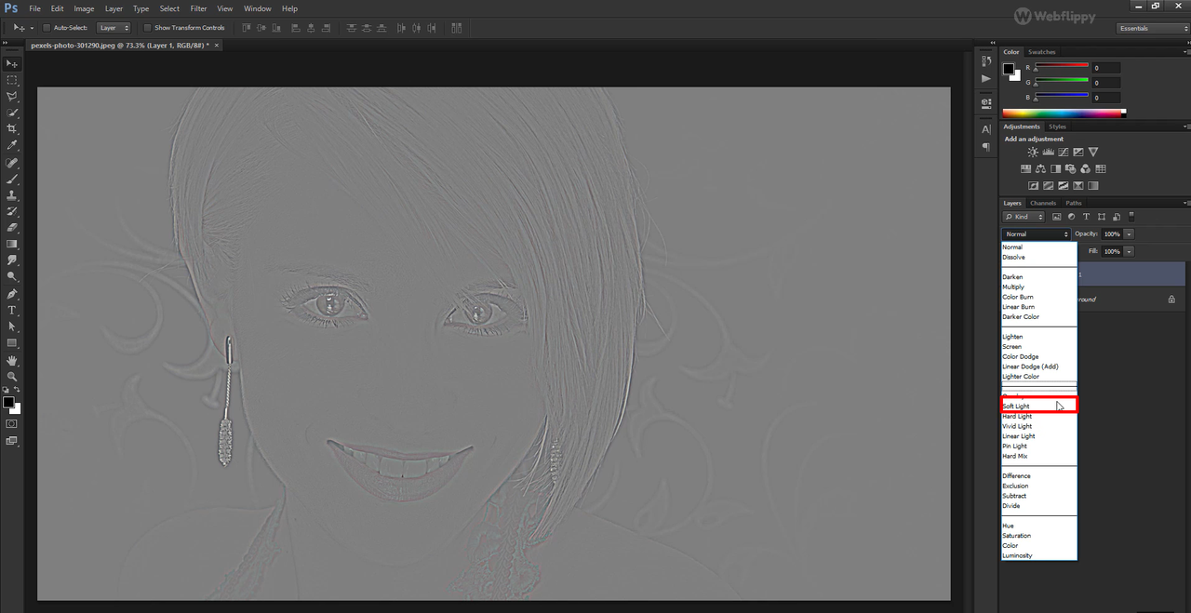The width and height of the screenshot is (1191, 613).
Task: Add a Levels adjustment
Action: tap(1048, 152)
